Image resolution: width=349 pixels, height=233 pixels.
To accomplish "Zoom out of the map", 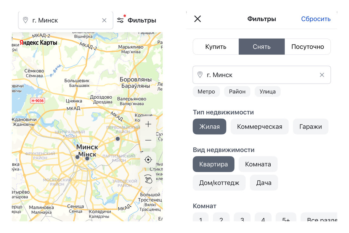I will coord(148,140).
